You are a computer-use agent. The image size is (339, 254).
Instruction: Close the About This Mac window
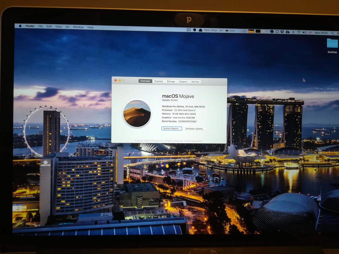coord(116,80)
